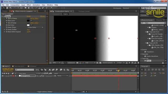Toggle stopwatch for End of Ramp
Viewport: 168px width, 94px height.
7,23
